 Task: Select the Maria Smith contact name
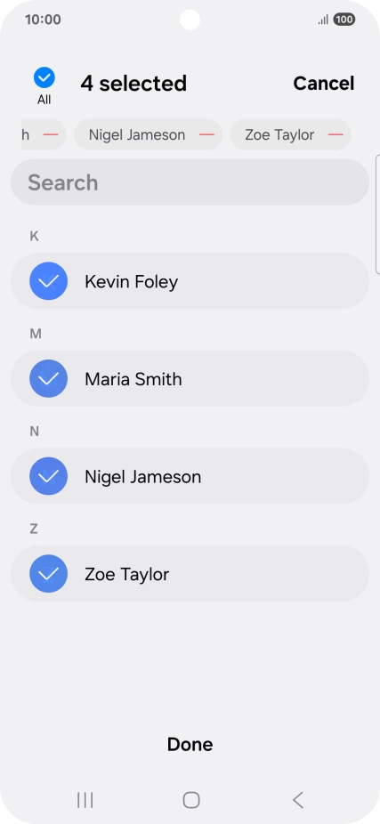[133, 379]
